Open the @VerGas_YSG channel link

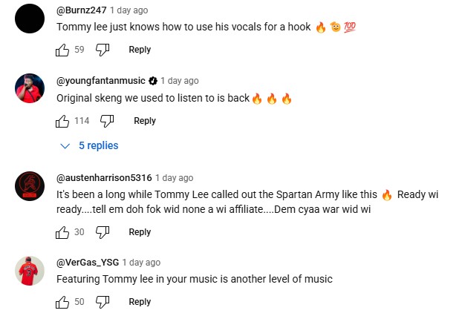pos(87,263)
